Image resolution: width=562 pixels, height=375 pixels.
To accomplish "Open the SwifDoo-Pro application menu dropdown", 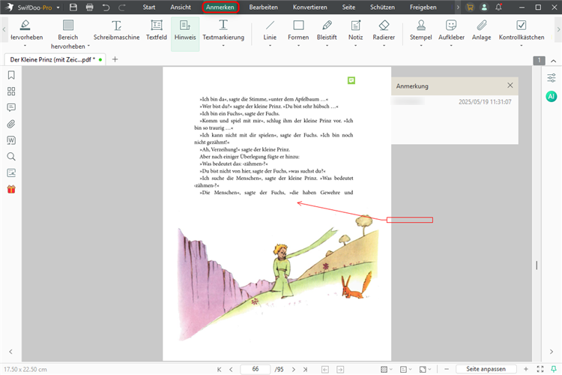I will click(x=58, y=7).
